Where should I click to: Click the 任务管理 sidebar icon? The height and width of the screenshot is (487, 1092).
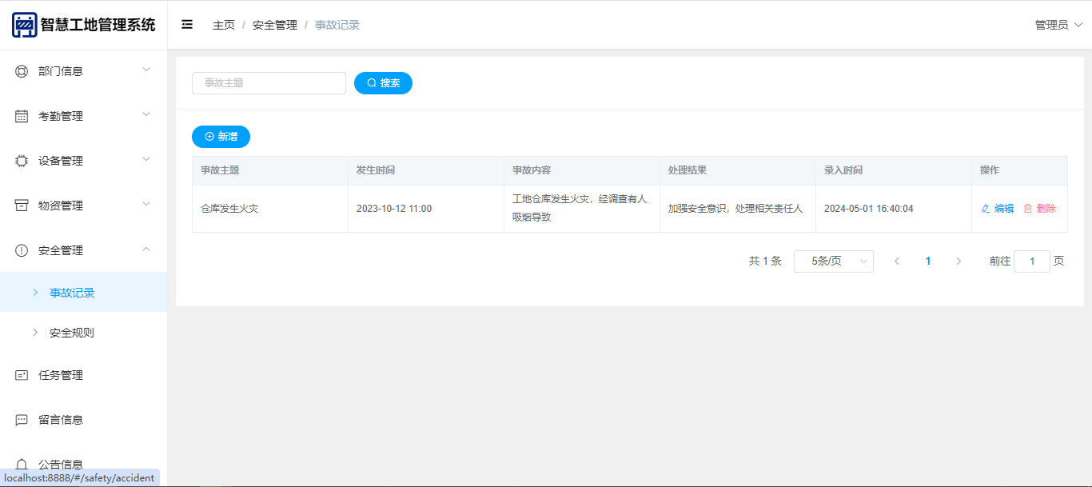[x=22, y=375]
